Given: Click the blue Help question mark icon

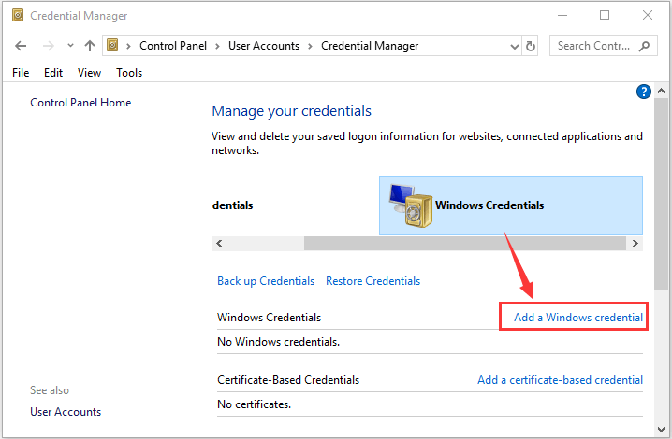Looking at the screenshot, I should tap(644, 92).
